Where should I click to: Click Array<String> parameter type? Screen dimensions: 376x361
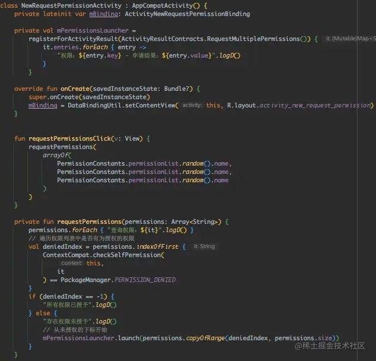click(194, 221)
